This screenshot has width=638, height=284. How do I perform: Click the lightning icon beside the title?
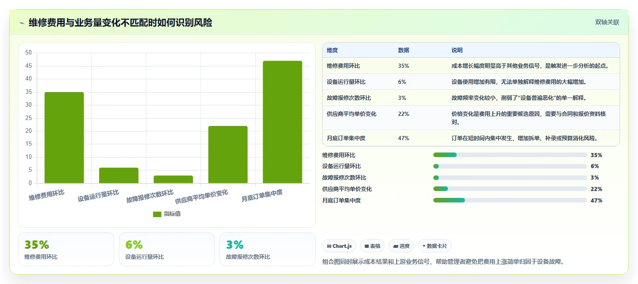tap(22, 23)
